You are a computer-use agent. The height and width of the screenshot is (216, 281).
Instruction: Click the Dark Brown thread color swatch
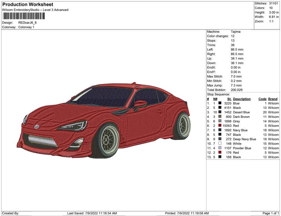[220, 117]
